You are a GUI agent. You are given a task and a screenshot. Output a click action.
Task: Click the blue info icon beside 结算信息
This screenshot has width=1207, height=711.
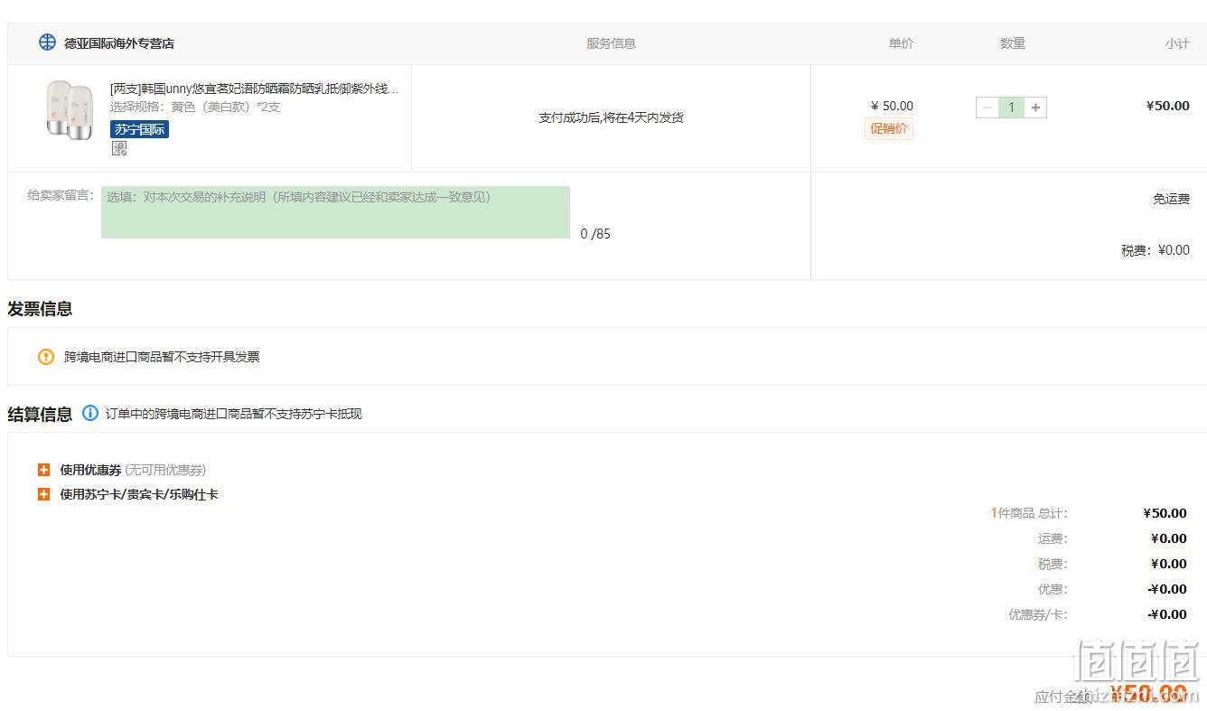[90, 413]
